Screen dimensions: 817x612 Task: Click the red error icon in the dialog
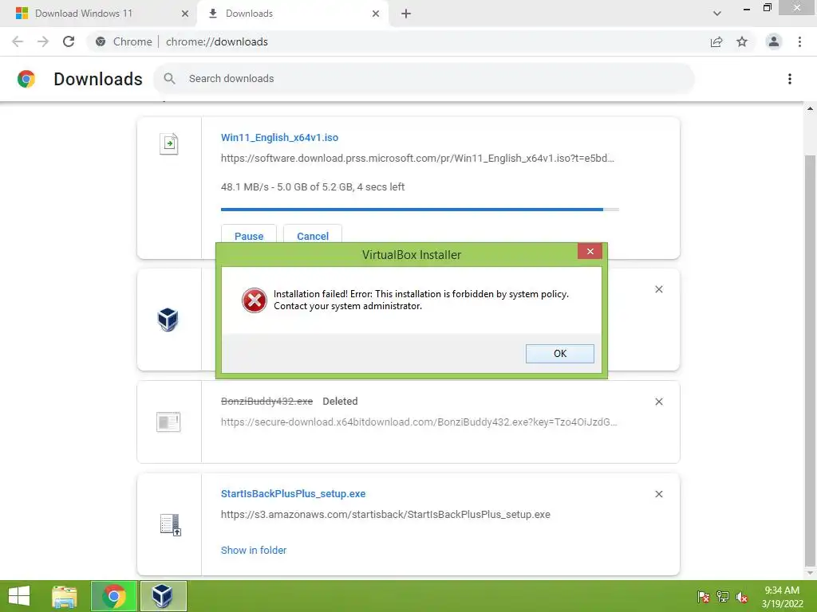pos(255,300)
